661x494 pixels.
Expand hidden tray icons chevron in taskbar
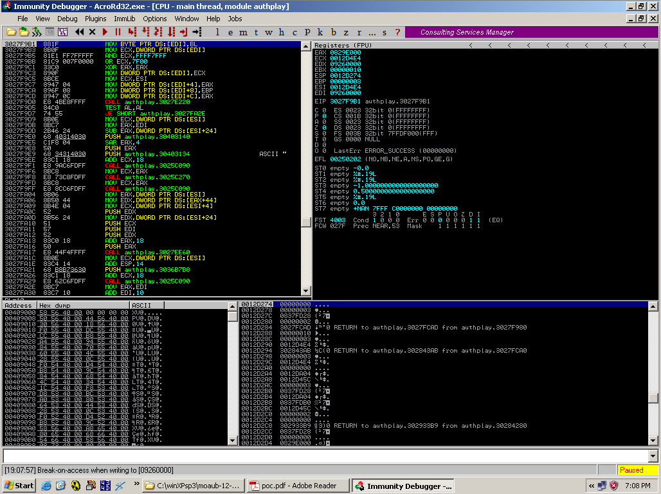click(x=592, y=486)
